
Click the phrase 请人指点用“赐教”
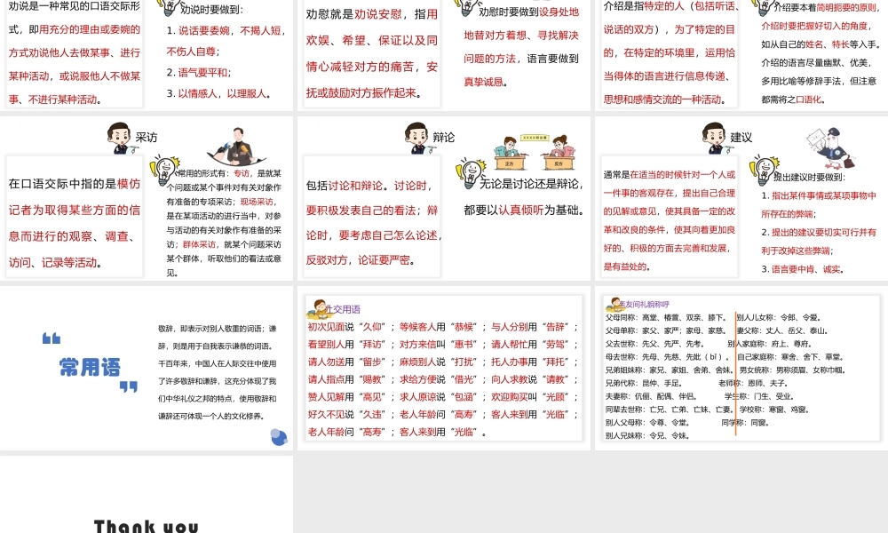346,379
